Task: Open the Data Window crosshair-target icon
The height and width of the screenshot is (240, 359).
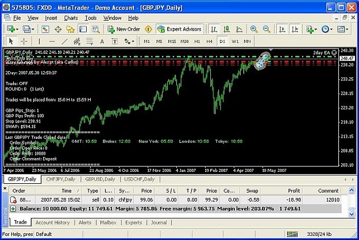Action: pos(58,29)
